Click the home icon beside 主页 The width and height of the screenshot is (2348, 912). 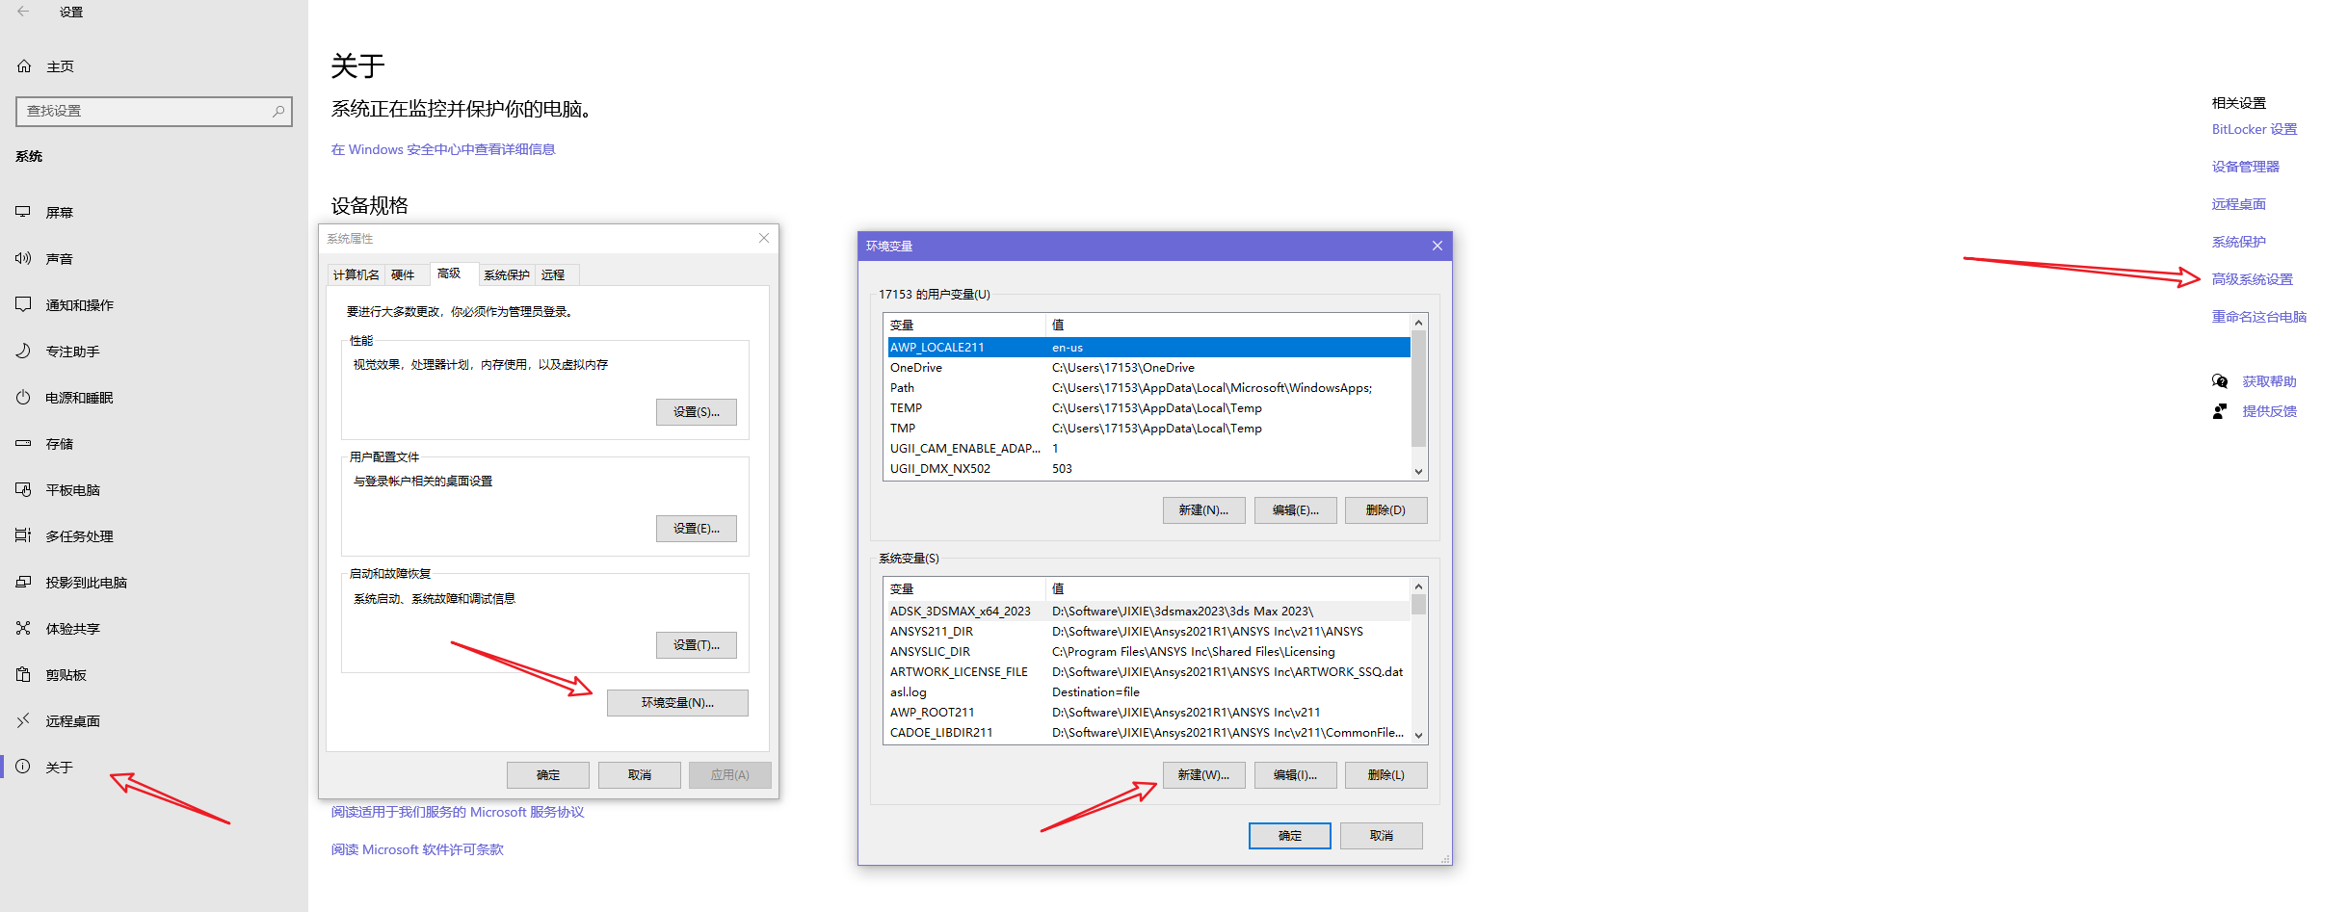(x=24, y=66)
